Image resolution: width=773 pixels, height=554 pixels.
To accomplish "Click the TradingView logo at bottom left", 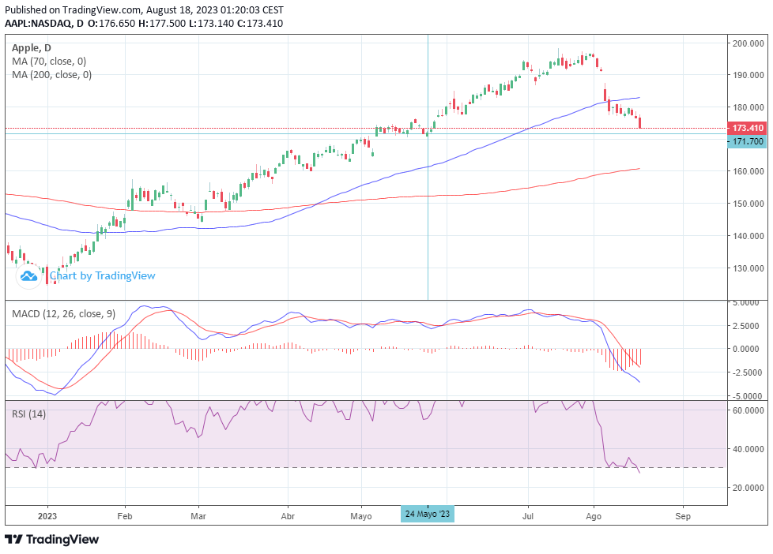I will click(51, 539).
